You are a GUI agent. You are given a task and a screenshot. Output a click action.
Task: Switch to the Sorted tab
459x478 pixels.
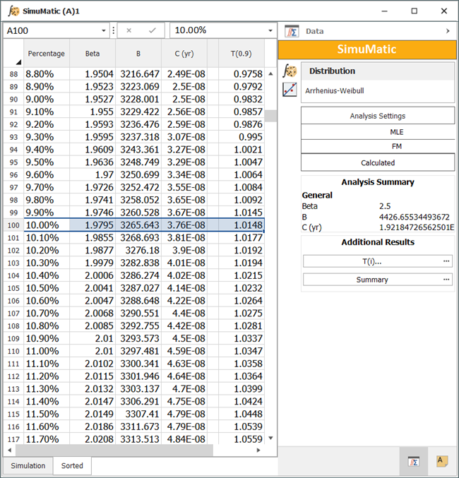(72, 465)
